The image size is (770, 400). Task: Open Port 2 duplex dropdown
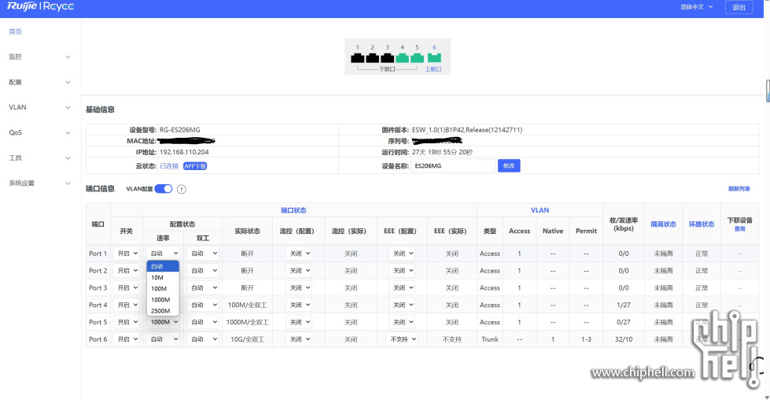203,270
